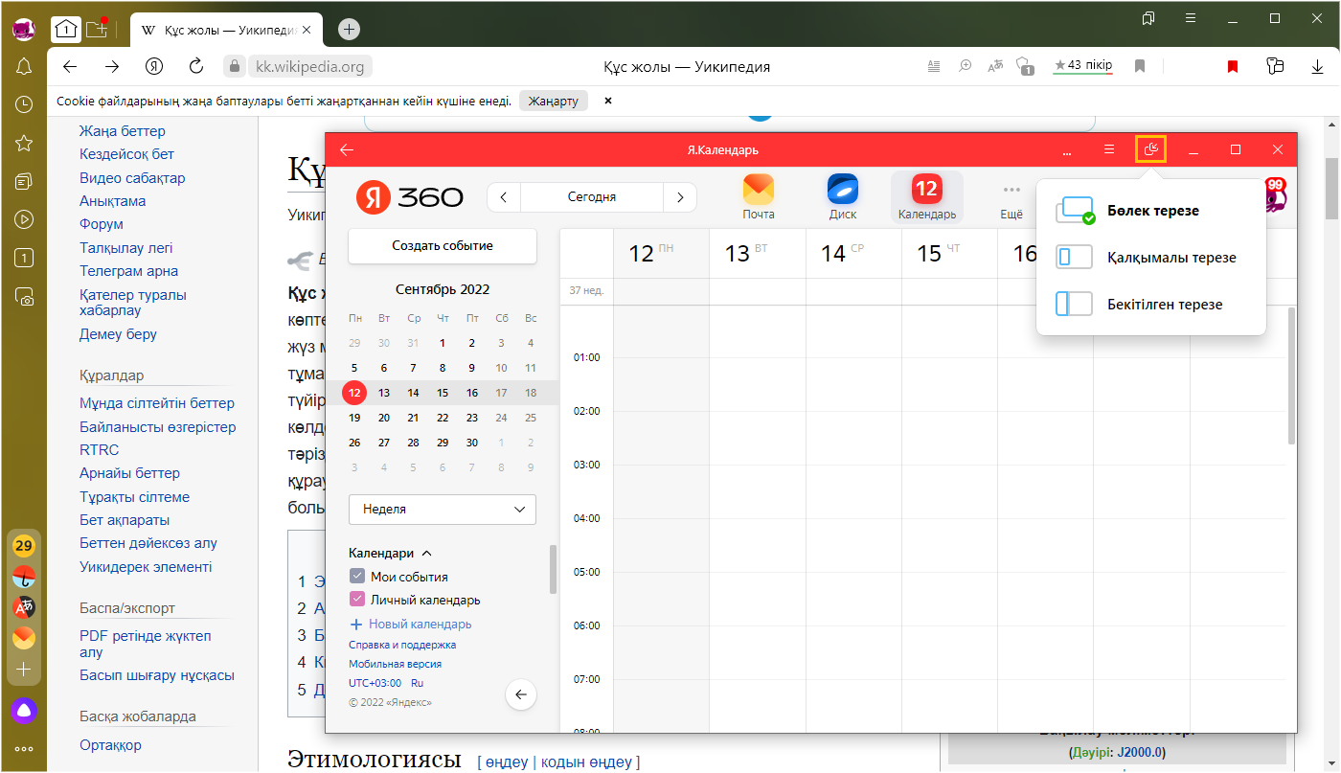Open collections icon in browser sidebar

[24, 181]
